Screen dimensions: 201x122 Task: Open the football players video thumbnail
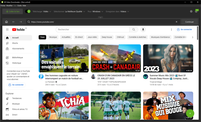pyautogui.click(x=116, y=105)
